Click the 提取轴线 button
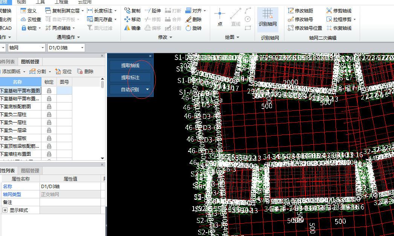 point(130,66)
